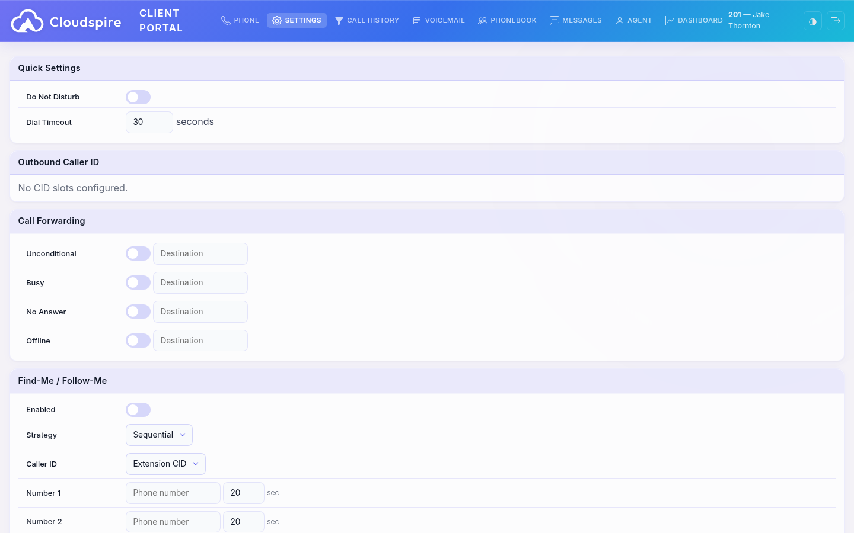Click the Agent person icon
The image size is (854, 533).
(x=620, y=20)
